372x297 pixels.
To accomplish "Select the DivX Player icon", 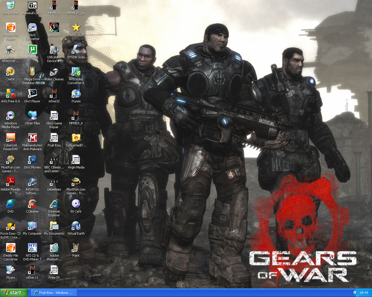I will point(32,93).
